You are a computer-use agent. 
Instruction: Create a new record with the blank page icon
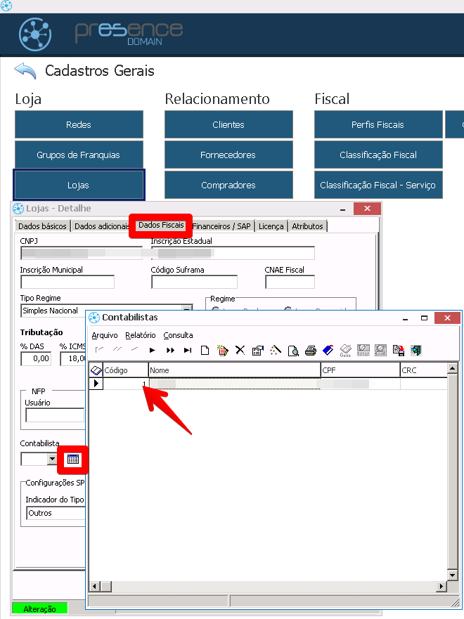click(x=205, y=350)
